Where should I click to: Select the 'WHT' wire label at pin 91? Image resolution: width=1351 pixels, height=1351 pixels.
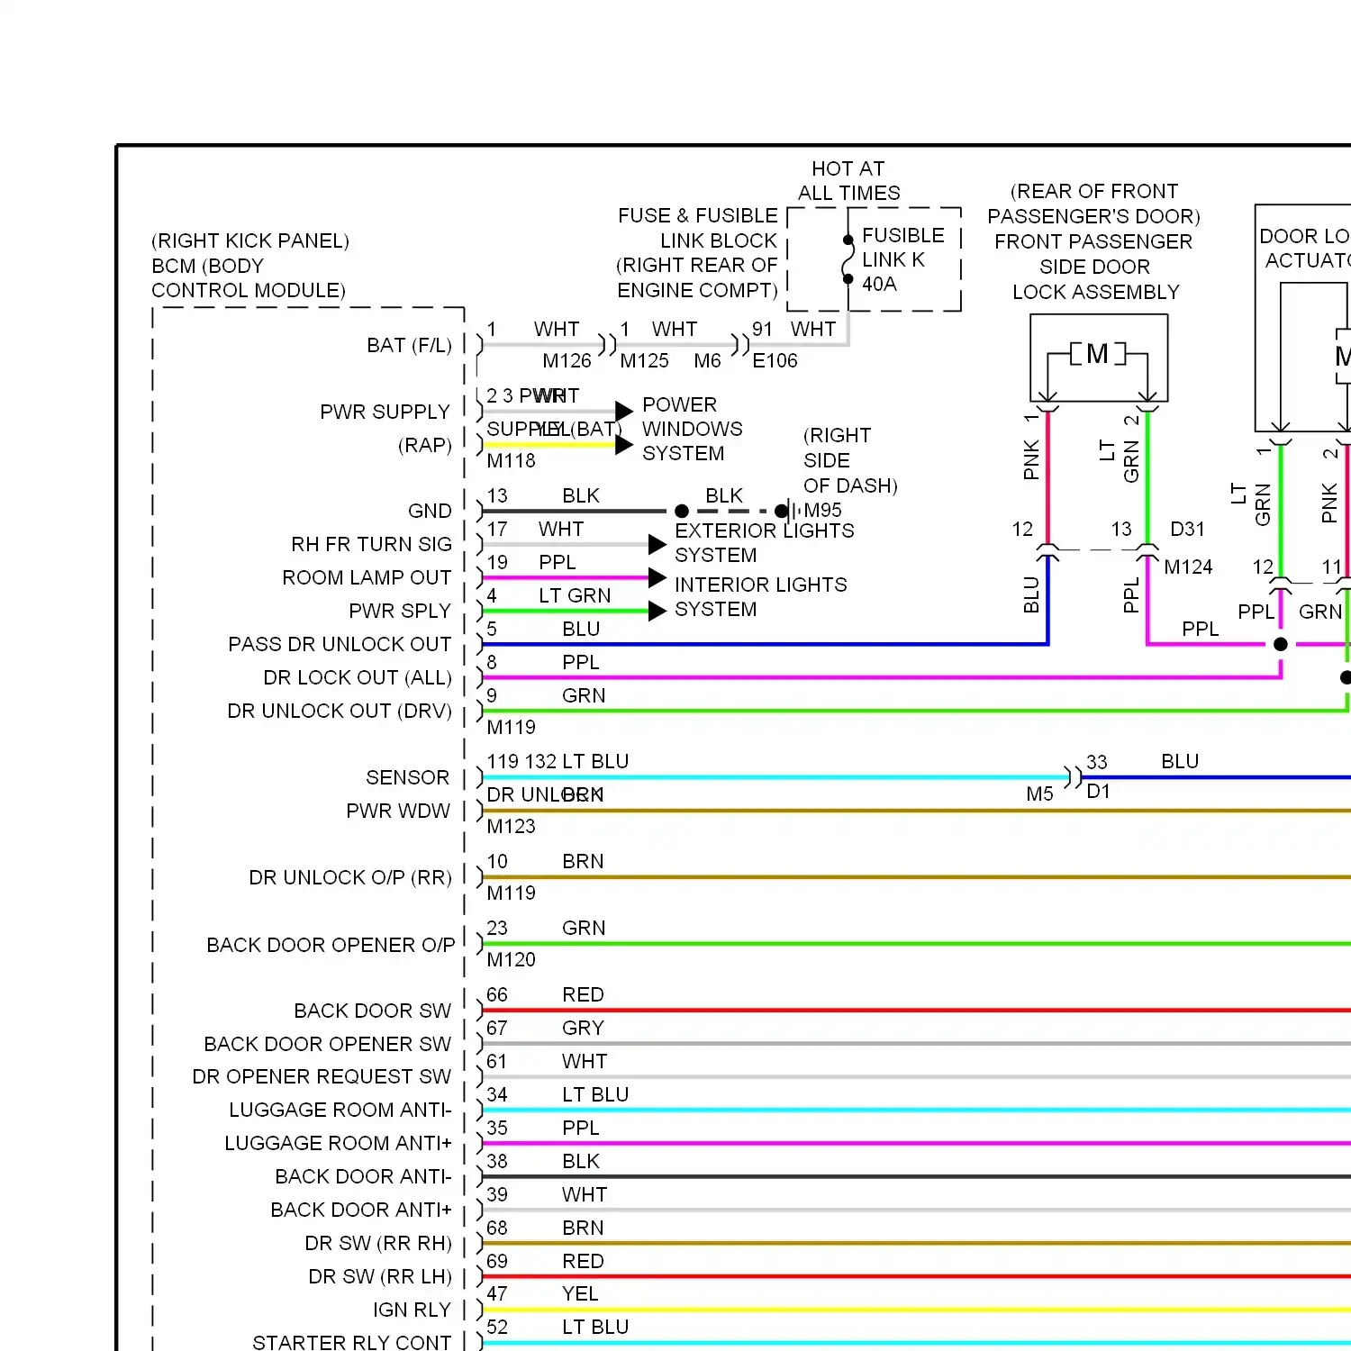click(813, 330)
